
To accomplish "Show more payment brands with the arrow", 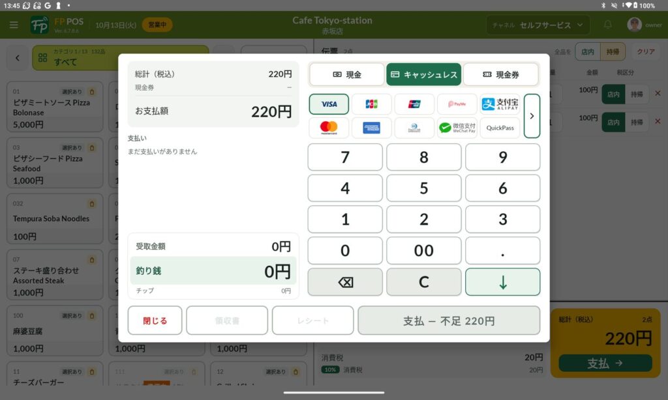I will (532, 116).
